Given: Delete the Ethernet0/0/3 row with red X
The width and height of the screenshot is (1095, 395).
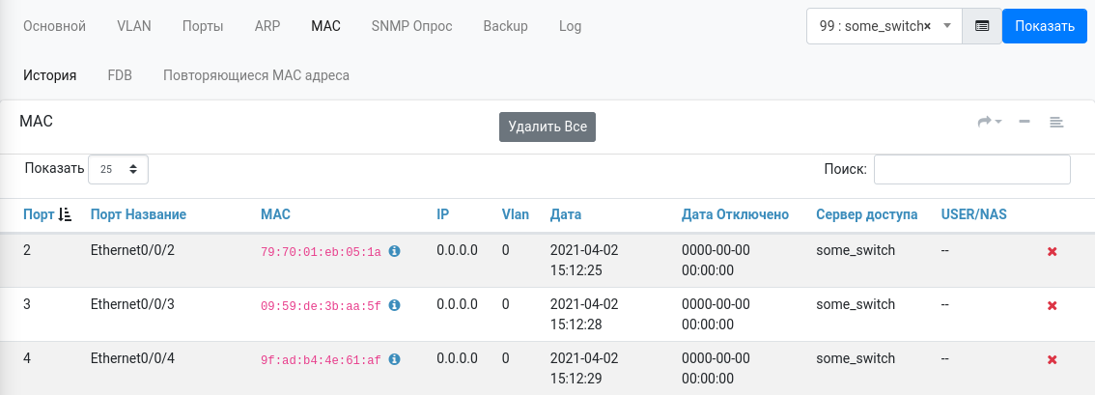Looking at the screenshot, I should tap(1053, 306).
